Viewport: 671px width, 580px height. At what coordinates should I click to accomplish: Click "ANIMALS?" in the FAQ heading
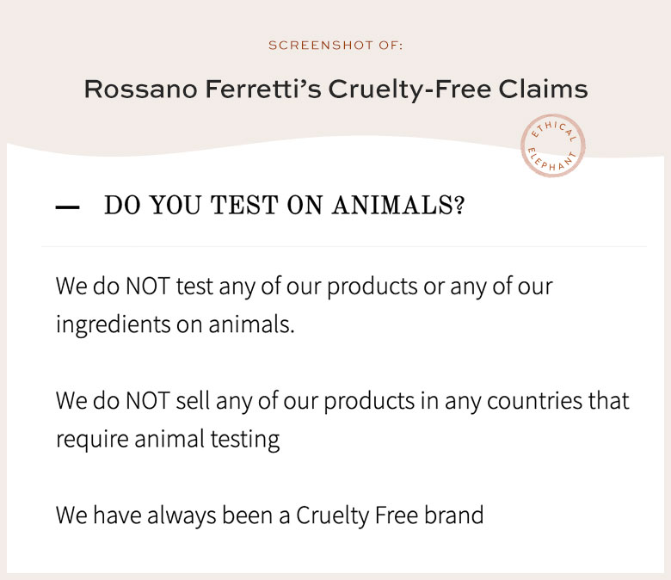coord(398,205)
